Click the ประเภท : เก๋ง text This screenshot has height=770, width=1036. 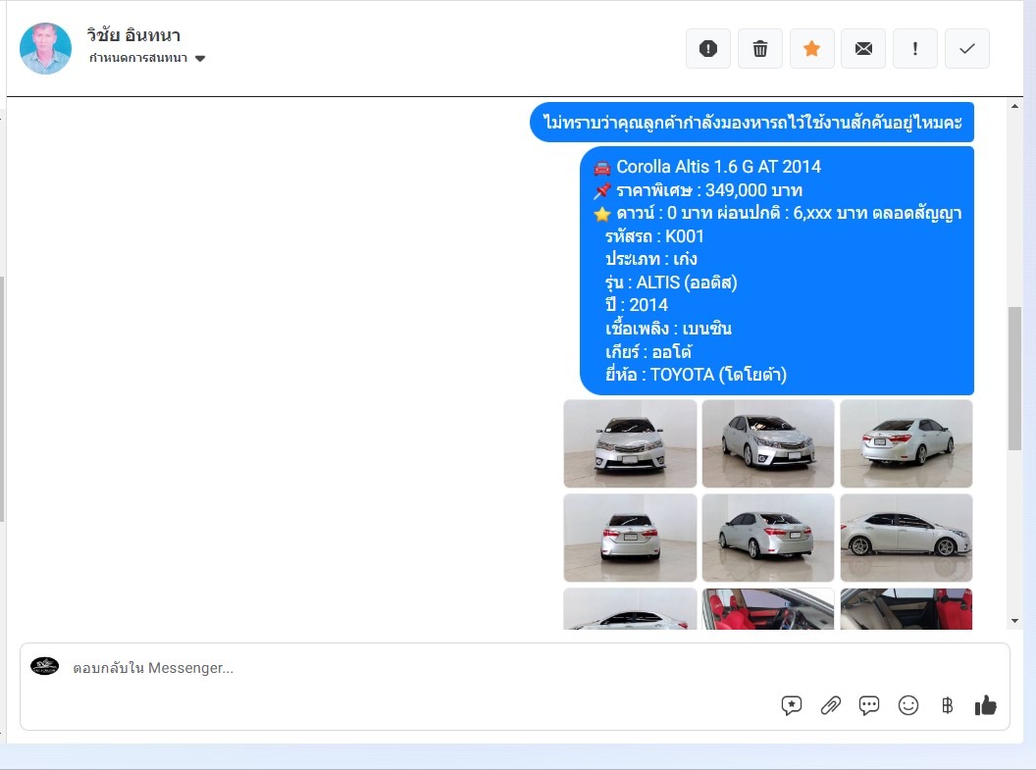pyautogui.click(x=650, y=259)
